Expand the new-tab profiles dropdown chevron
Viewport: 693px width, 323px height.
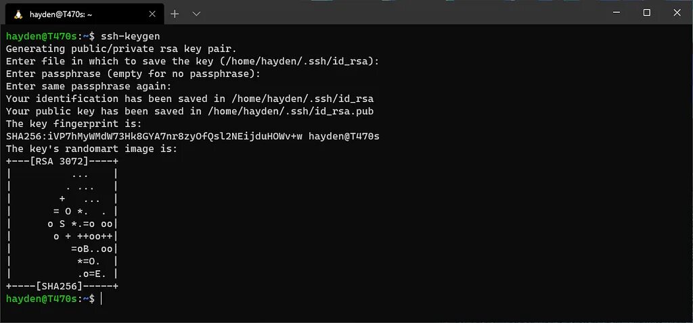coord(197,14)
